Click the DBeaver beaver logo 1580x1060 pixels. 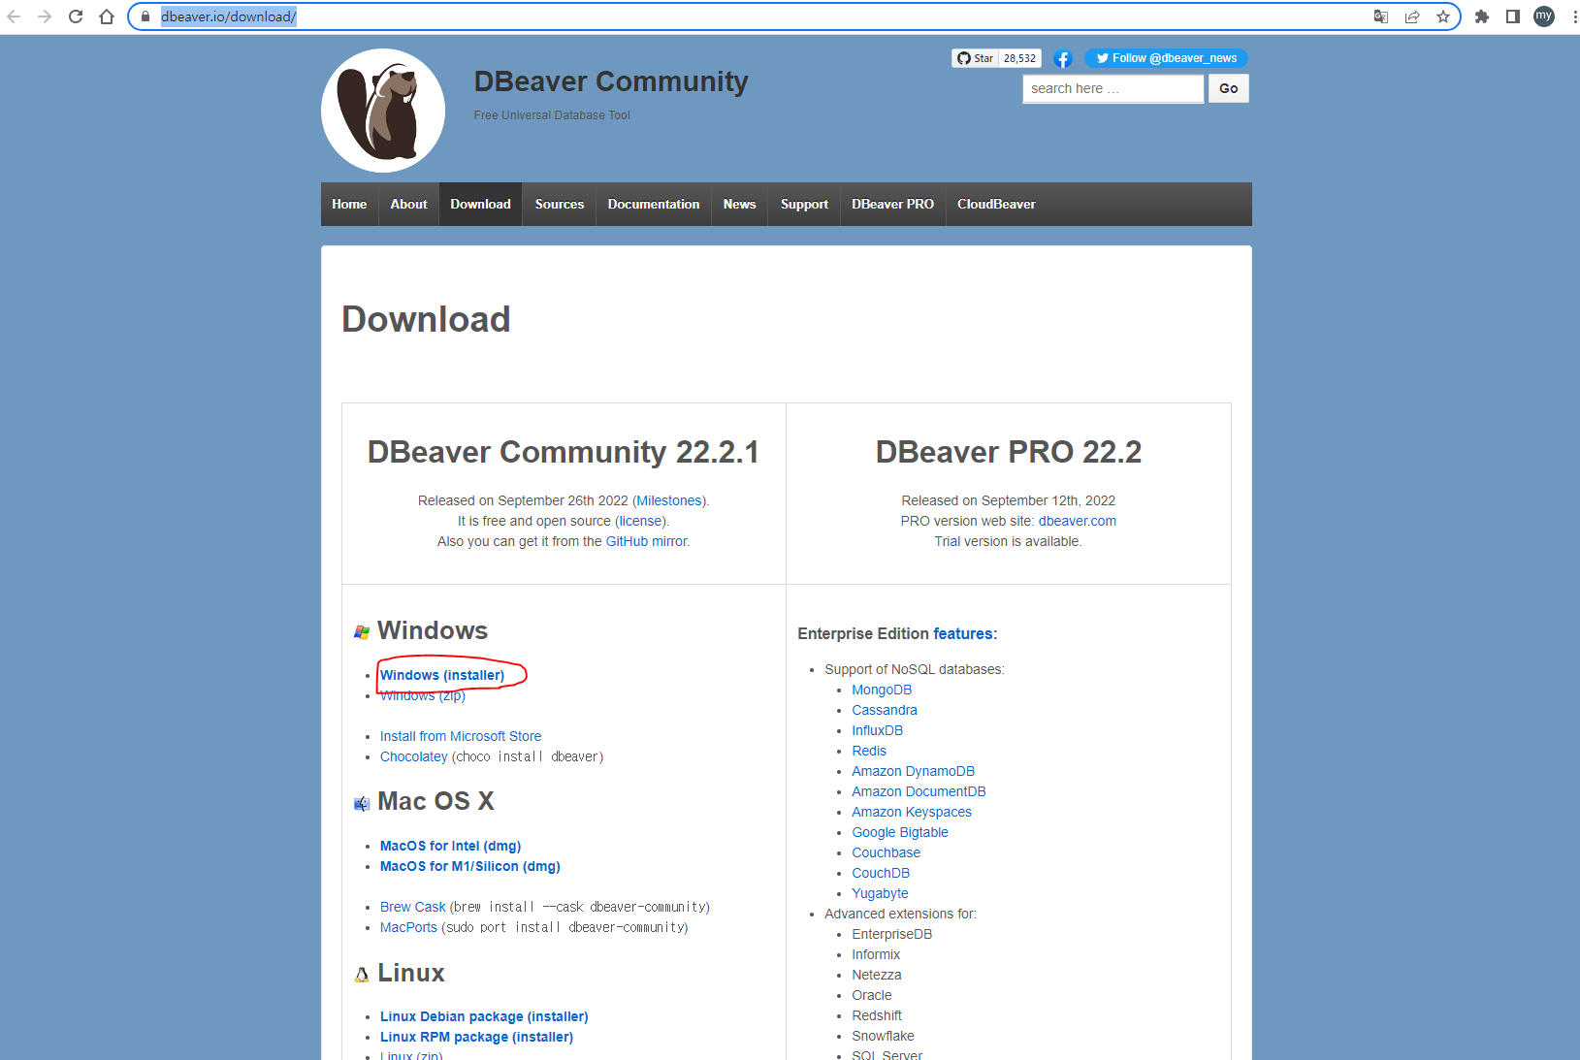pos(383,111)
